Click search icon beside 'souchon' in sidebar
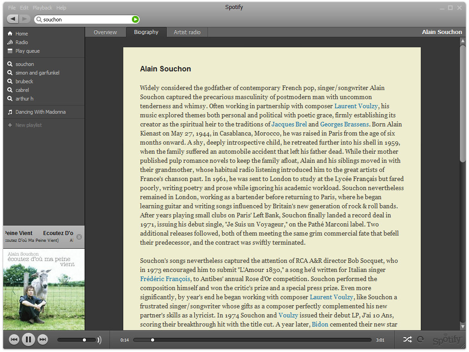This screenshot has width=469, height=352. point(10,64)
